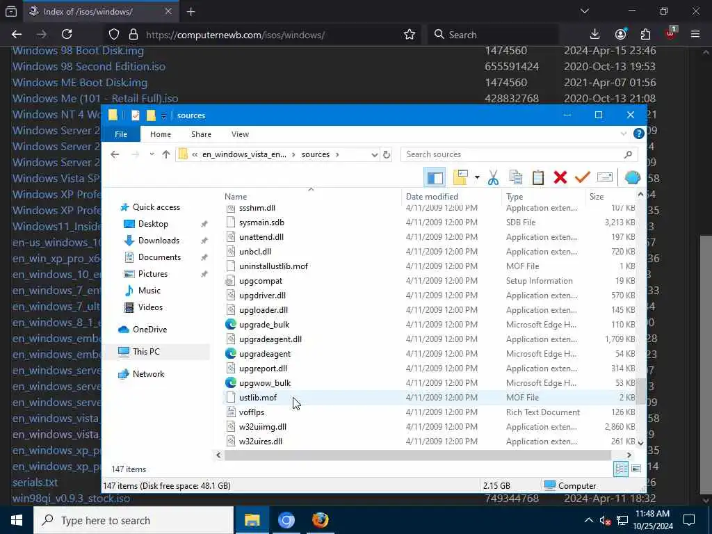Open the folder options dropdown arrow
The image size is (712, 534).
pyautogui.click(x=477, y=177)
